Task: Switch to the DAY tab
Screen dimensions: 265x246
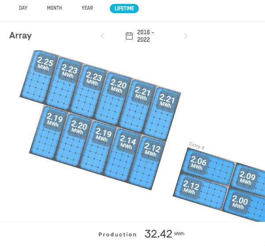Action: click(x=23, y=8)
